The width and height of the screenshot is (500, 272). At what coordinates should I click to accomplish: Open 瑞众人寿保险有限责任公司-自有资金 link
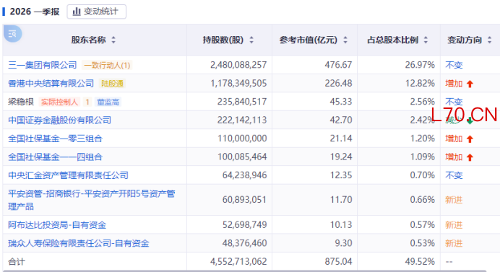coord(79,243)
